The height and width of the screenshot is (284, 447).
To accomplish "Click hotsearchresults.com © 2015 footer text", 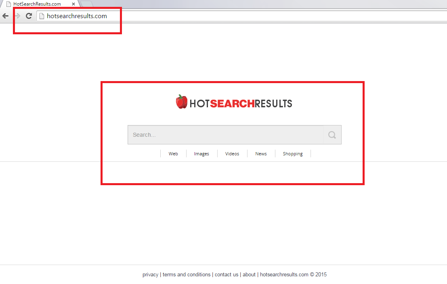I will (x=293, y=275).
